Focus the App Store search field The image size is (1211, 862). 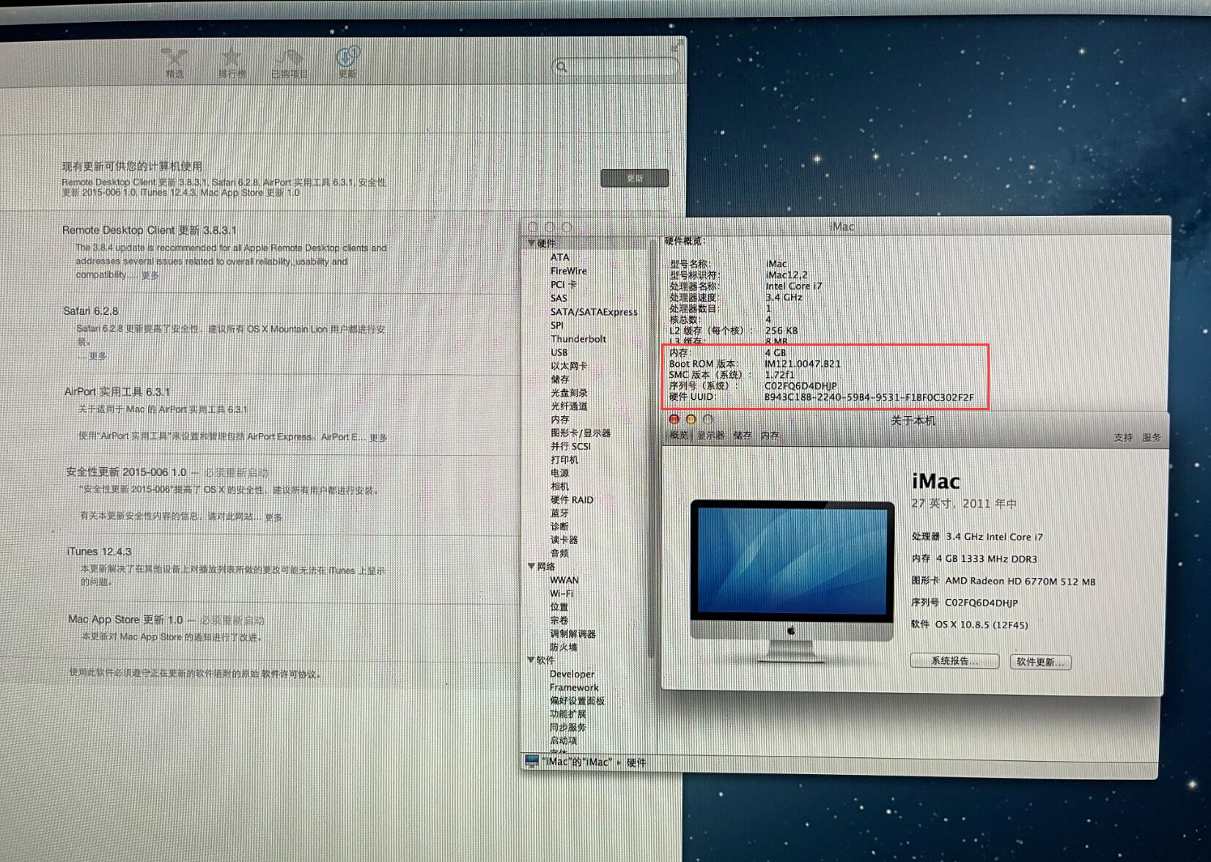tap(615, 67)
